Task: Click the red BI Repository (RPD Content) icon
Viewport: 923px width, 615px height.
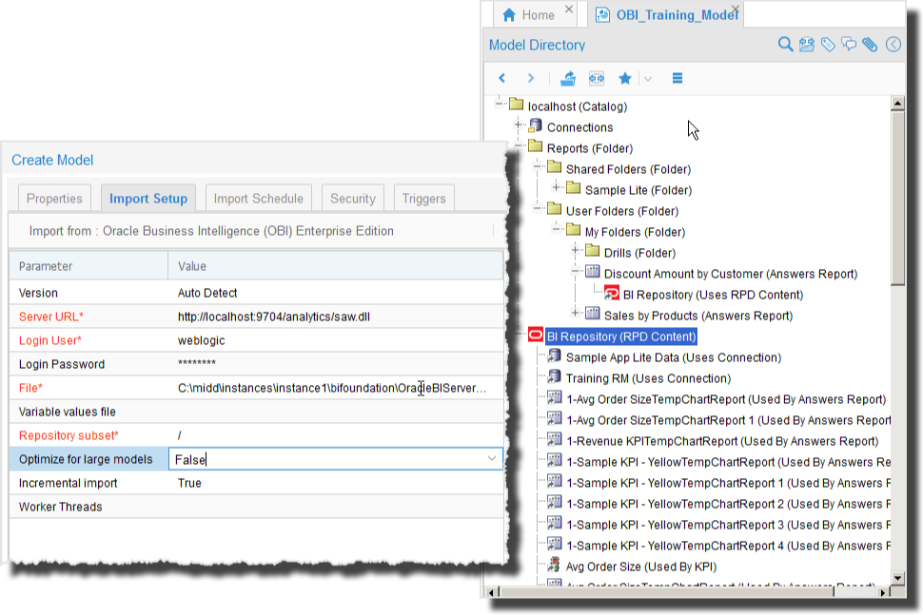Action: (x=536, y=336)
